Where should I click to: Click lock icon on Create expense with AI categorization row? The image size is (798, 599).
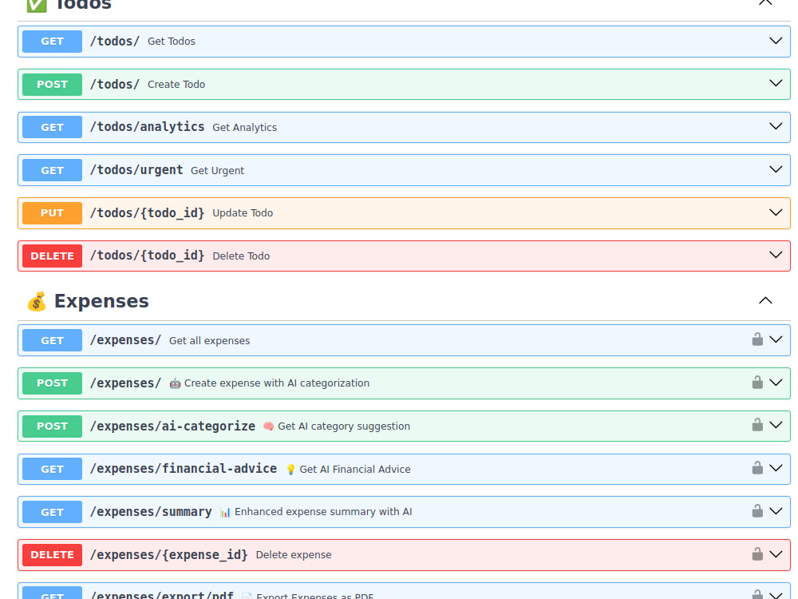757,382
